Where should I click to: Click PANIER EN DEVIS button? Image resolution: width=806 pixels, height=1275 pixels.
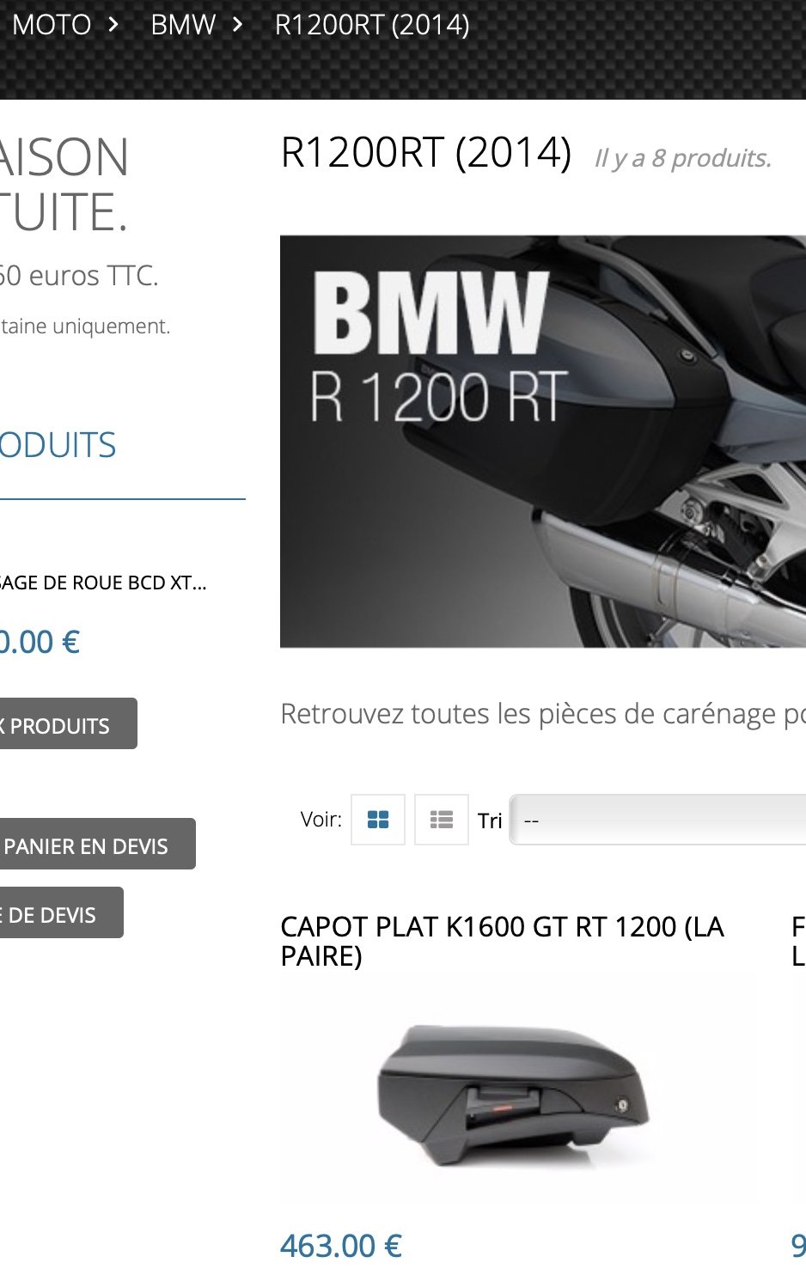click(x=97, y=844)
